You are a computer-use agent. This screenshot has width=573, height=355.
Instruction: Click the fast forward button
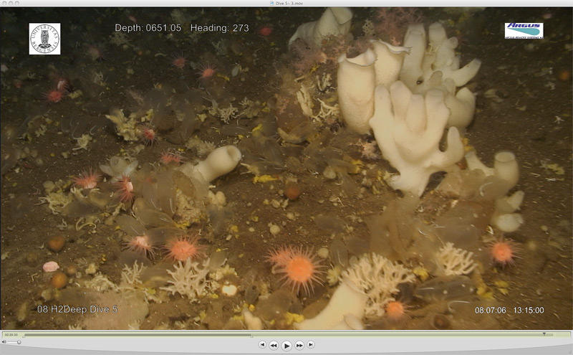299,345
